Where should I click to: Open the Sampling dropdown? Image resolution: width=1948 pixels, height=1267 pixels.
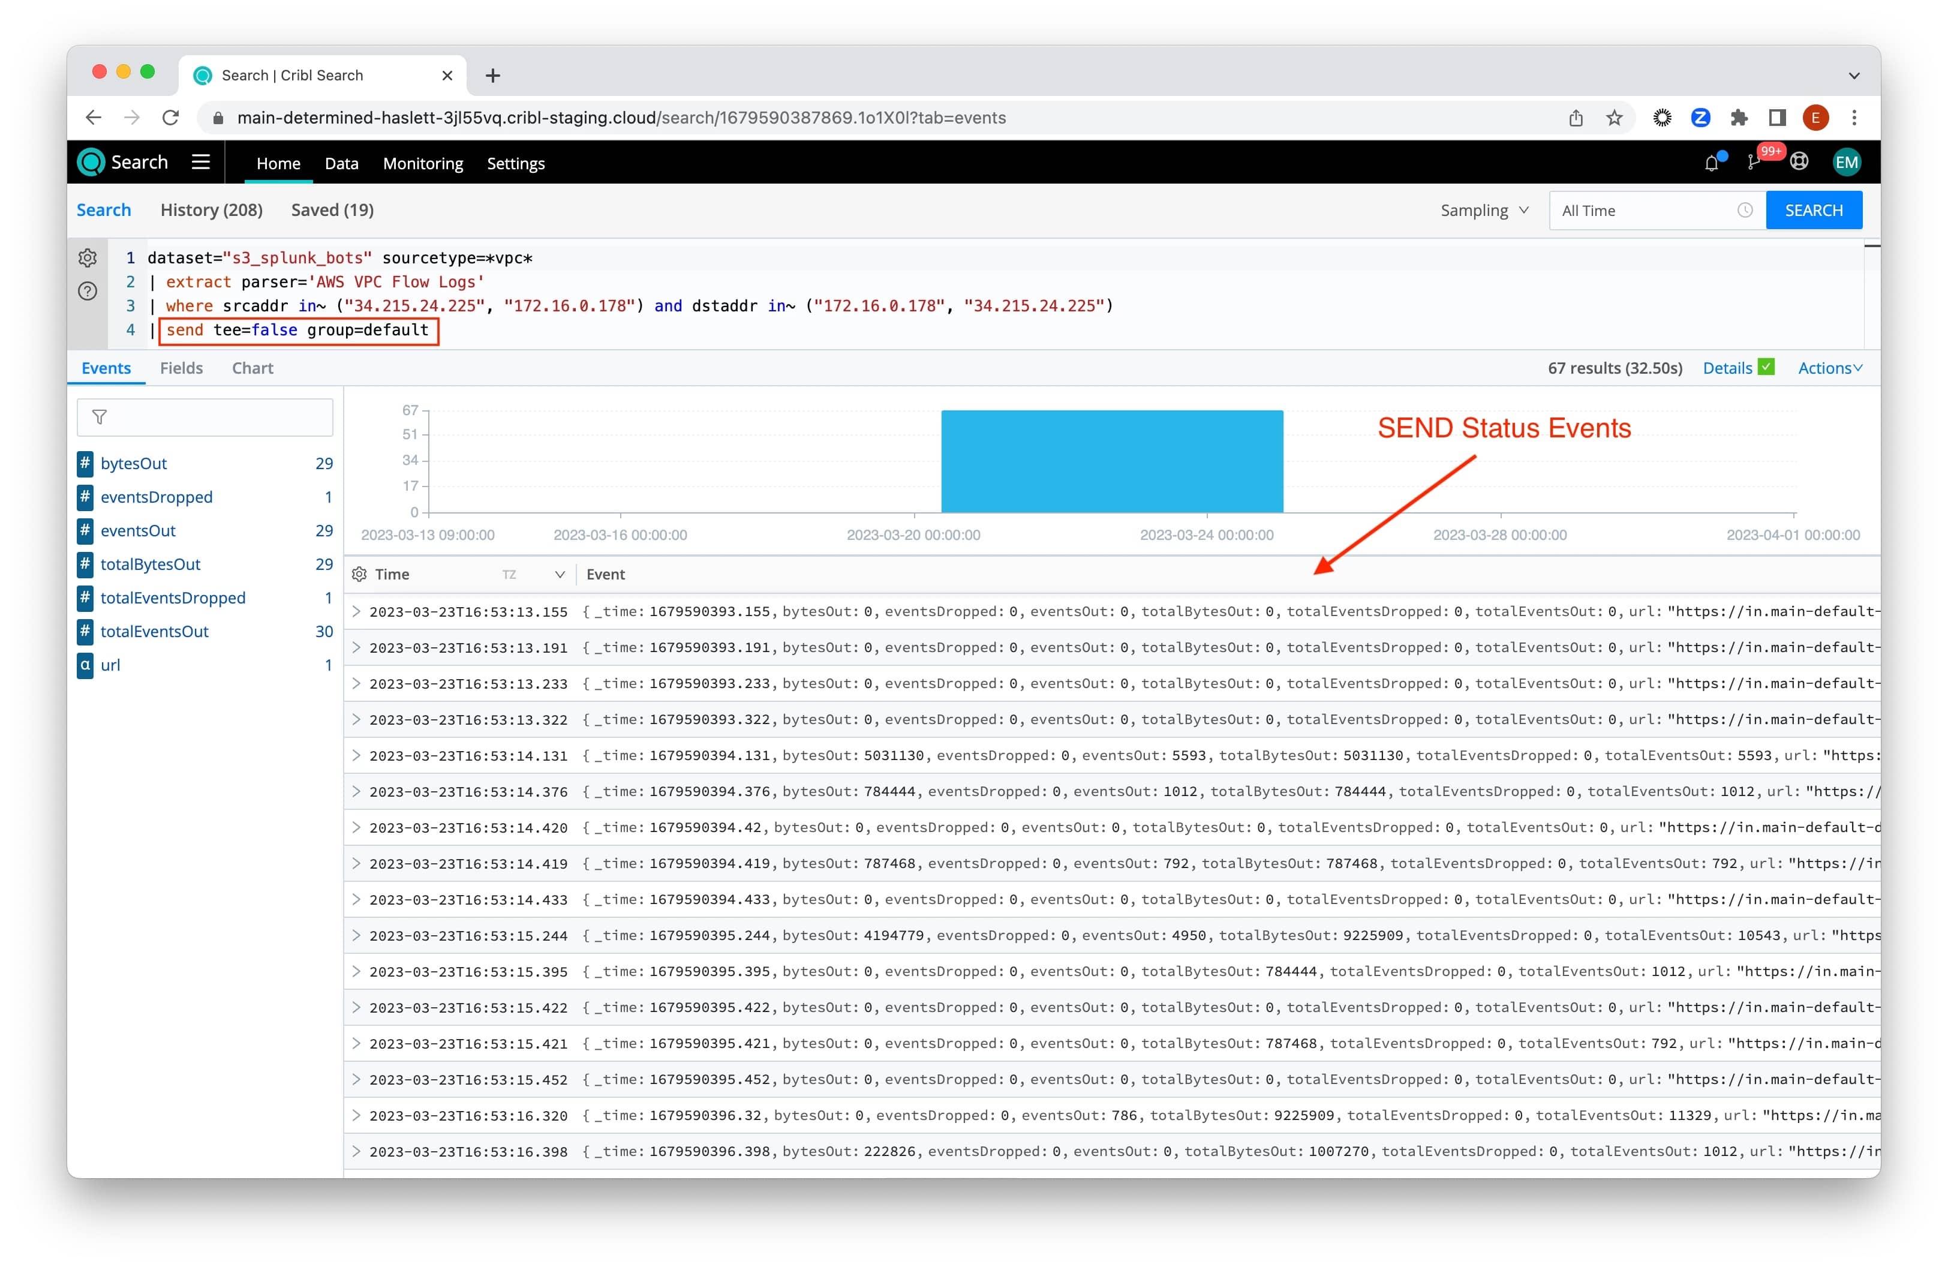click(x=1484, y=211)
